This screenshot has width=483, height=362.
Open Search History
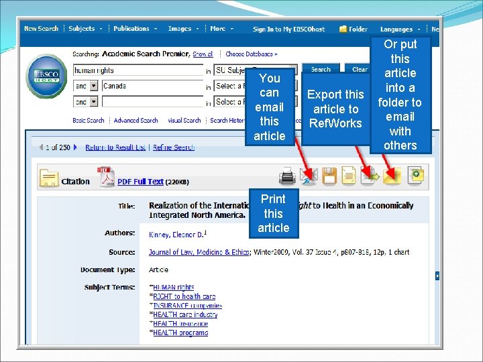click(x=227, y=121)
